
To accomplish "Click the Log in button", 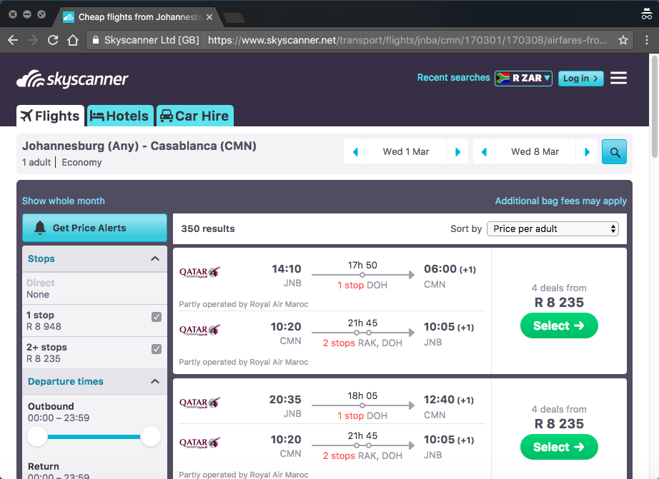I will coord(581,79).
